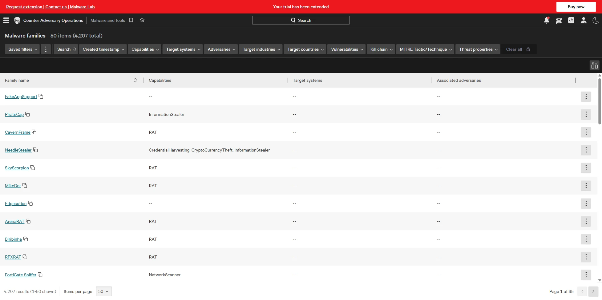Screen dimensions: 602x300
Task: Go to the home page icon
Action: [142, 20]
